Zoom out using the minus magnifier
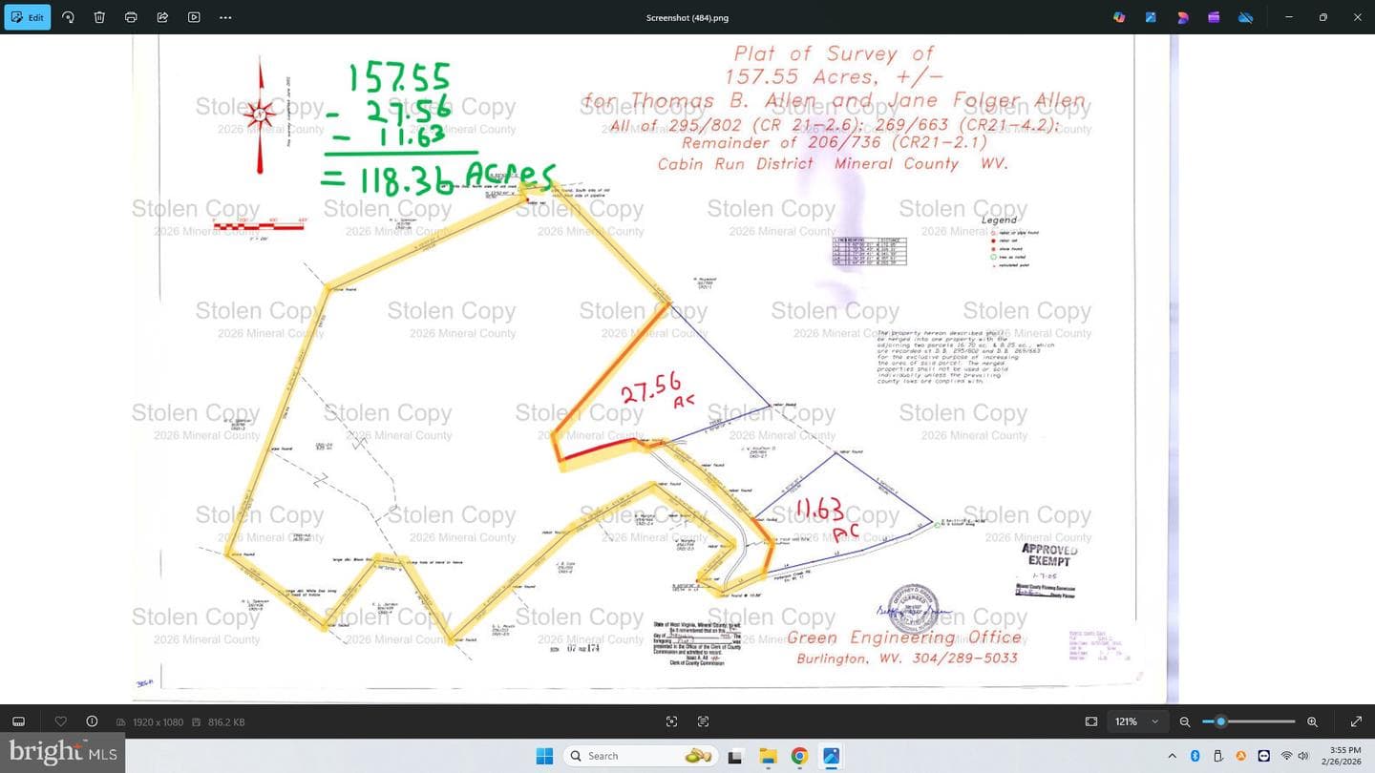The width and height of the screenshot is (1375, 773). coord(1185,721)
